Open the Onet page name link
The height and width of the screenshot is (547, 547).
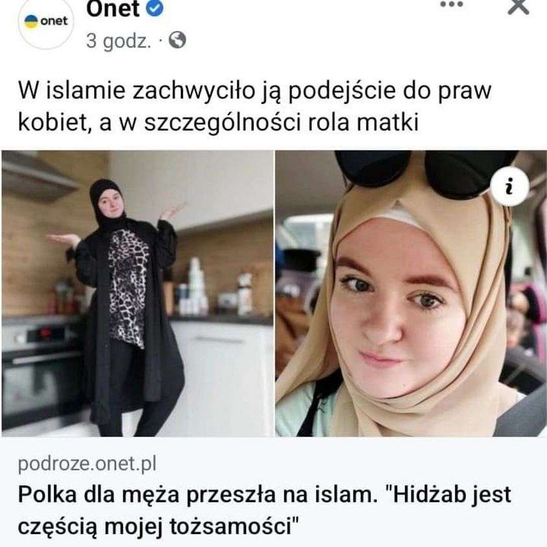coord(113,8)
